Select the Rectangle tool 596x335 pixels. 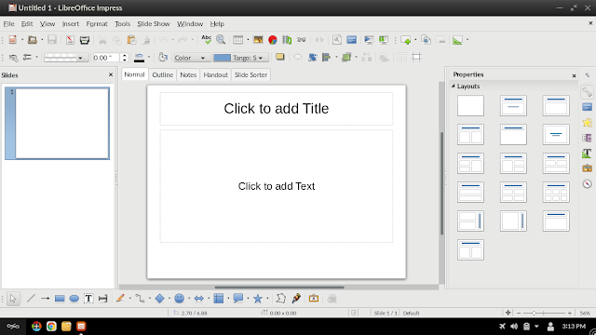click(60, 299)
